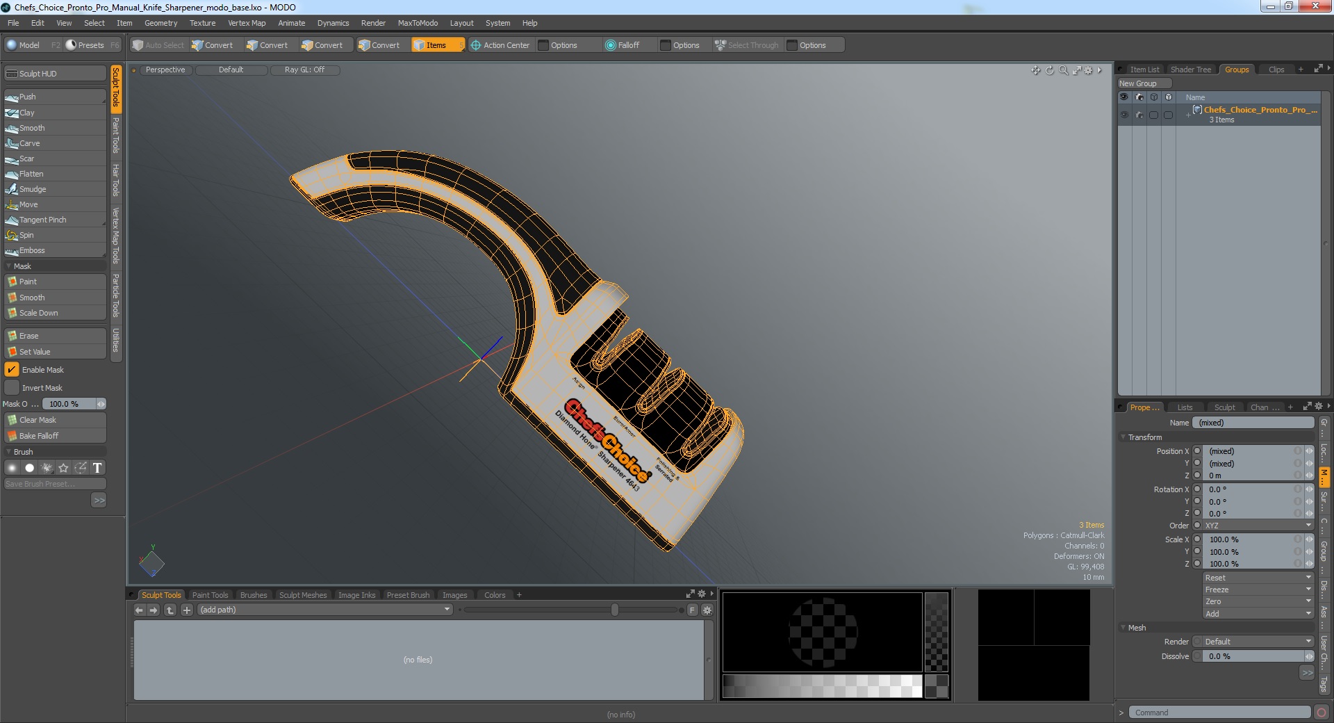The width and height of the screenshot is (1334, 723).
Task: Select the Spin sculpt tool
Action: [55, 235]
